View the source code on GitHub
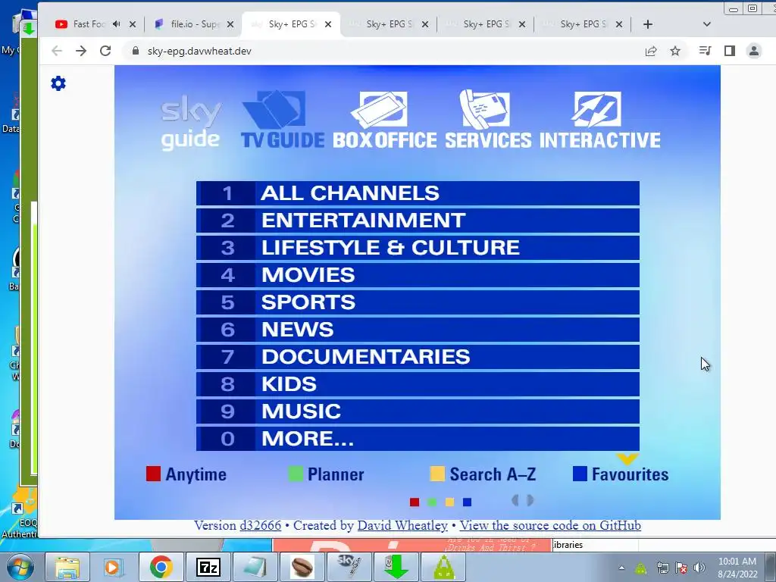Screen dimensions: 776x582 click(x=550, y=526)
